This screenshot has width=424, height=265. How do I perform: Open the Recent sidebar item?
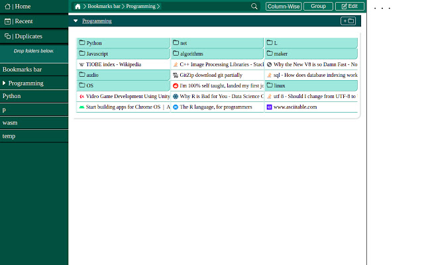(34, 21)
